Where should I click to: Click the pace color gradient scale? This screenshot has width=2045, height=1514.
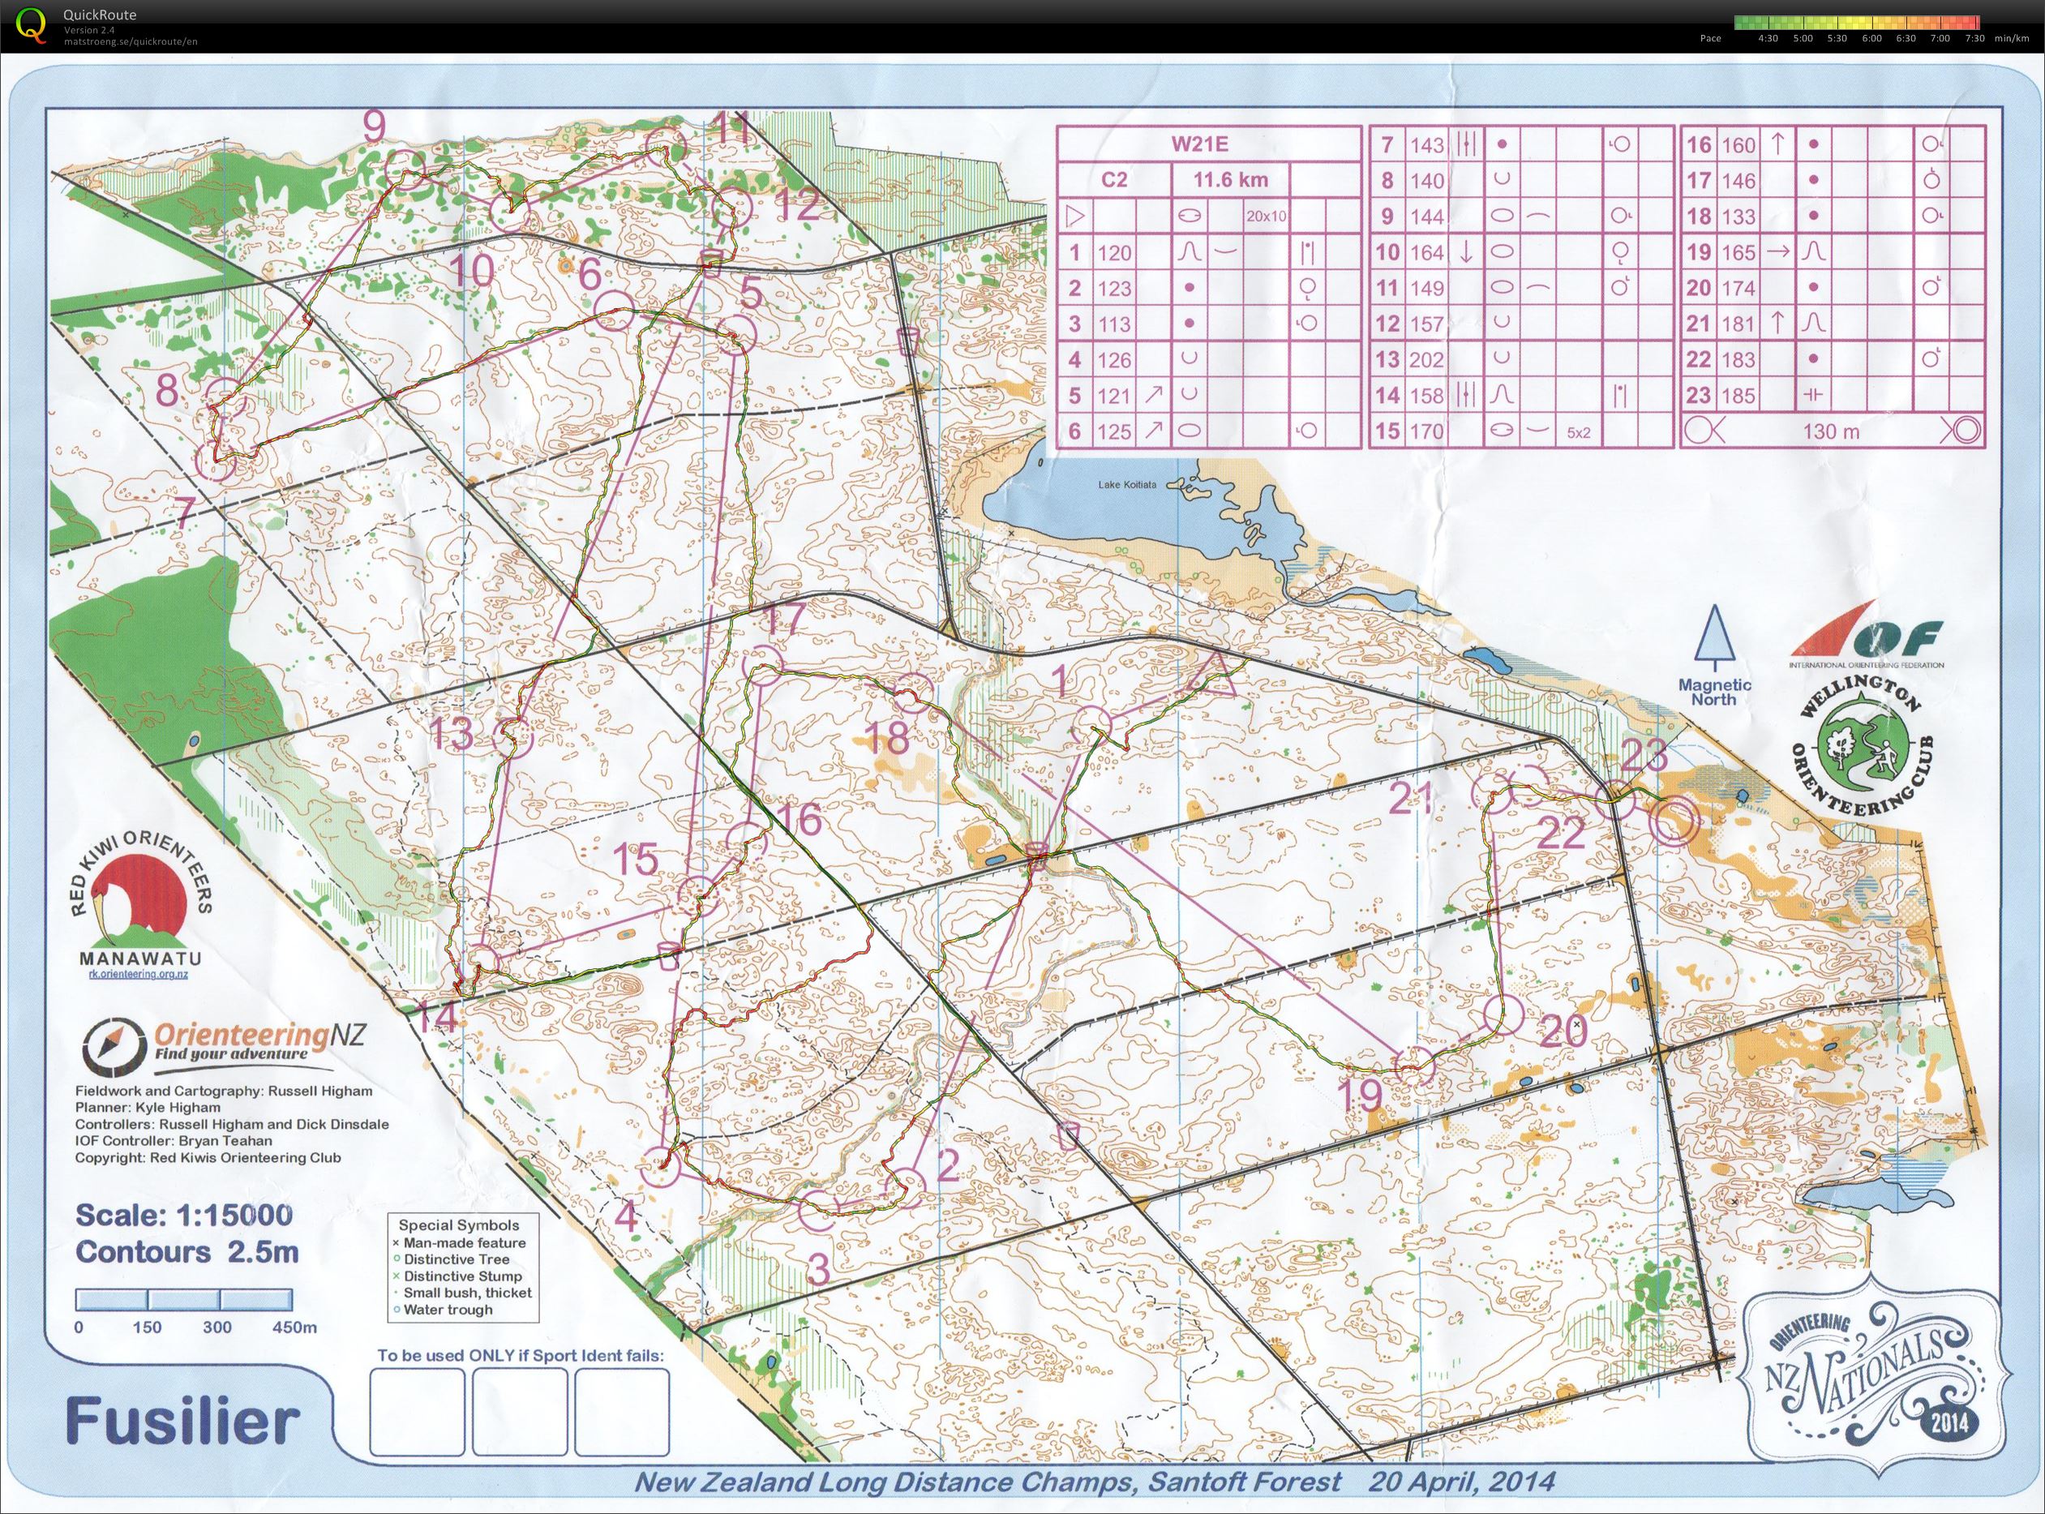tap(1855, 22)
